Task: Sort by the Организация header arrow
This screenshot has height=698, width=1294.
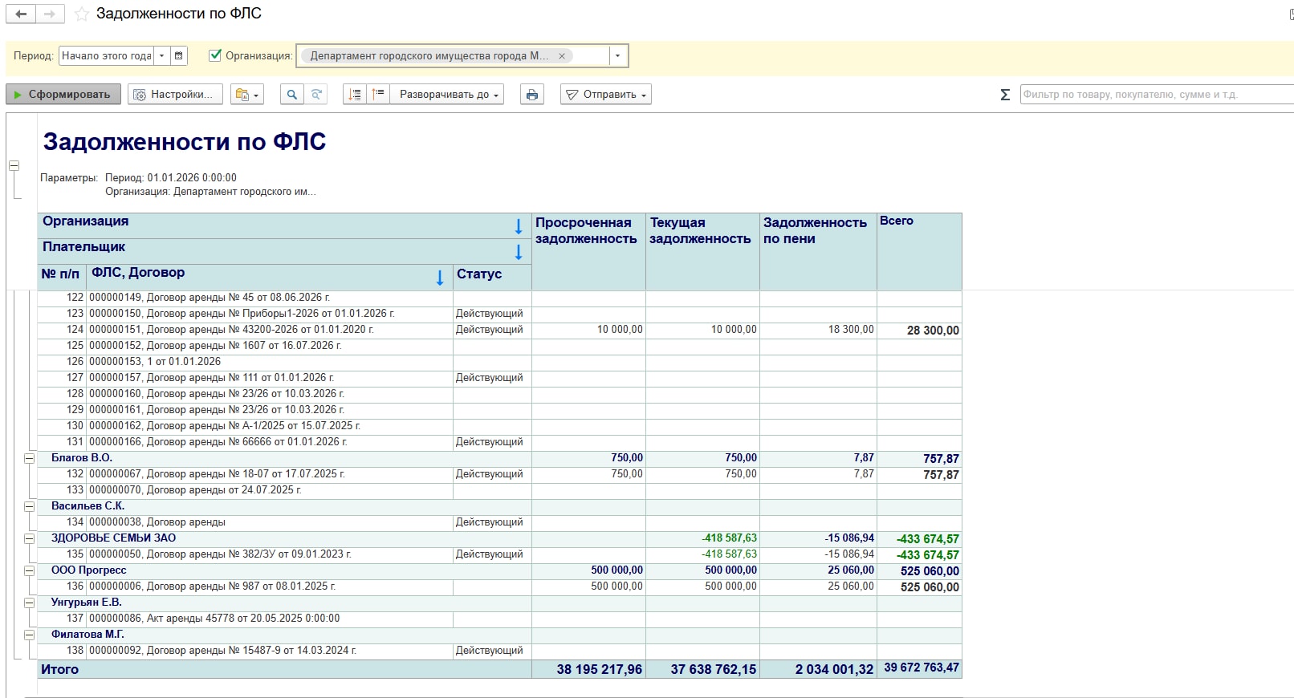Action: click(x=519, y=226)
